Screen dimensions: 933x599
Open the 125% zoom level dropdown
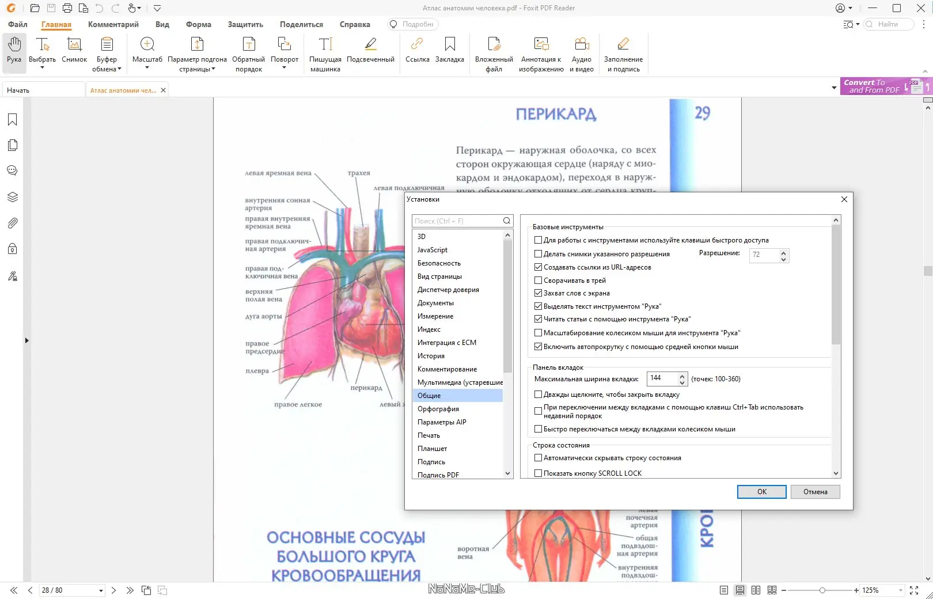[901, 590]
